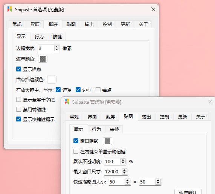The height and width of the screenshot is (194, 215).
Task: Close the back Snipaste preferences window
Action: coord(153,9)
